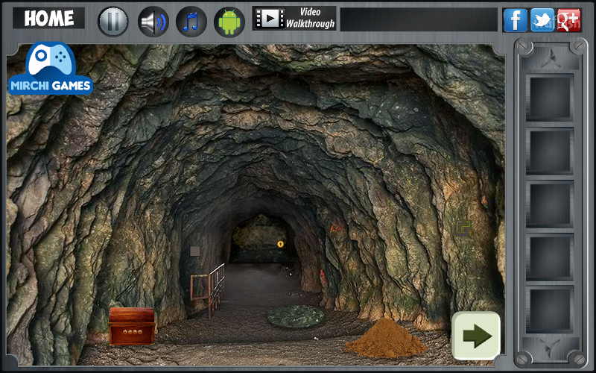
Task: Click the metal railing gate
Action: pos(208,290)
